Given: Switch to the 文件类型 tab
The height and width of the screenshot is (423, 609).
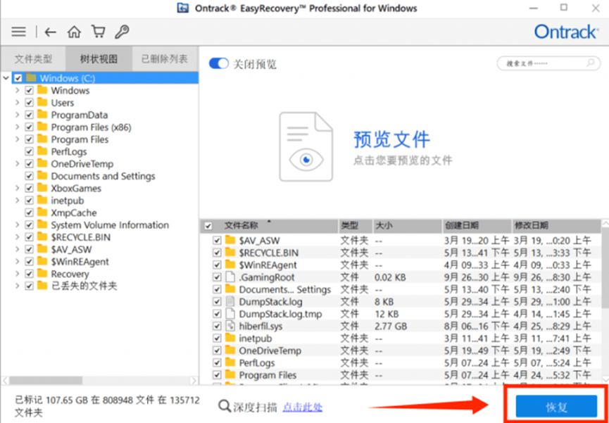Looking at the screenshot, I should [33, 59].
